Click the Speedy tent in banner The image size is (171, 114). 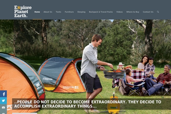(62, 75)
